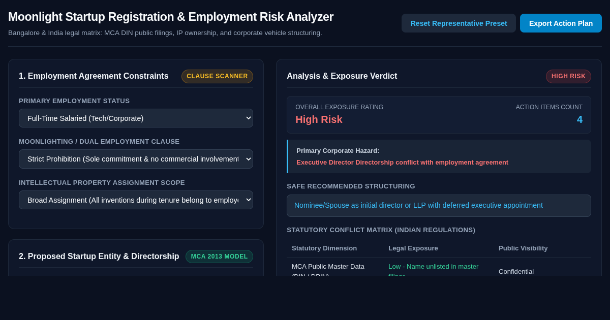Open Primary Employment Status dropdown
The height and width of the screenshot is (320, 610).
pyautogui.click(x=136, y=118)
